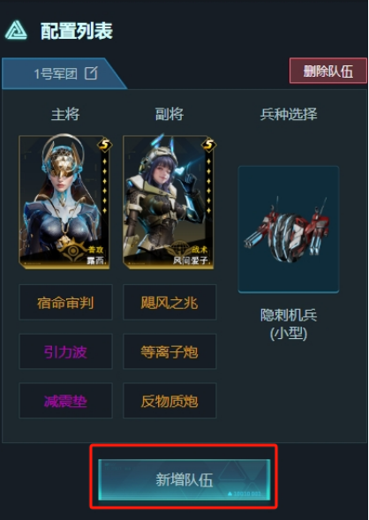Viewport: 369px width, 520px height.
Task: Choose the 飓风之兆 skill slot
Action: click(169, 302)
